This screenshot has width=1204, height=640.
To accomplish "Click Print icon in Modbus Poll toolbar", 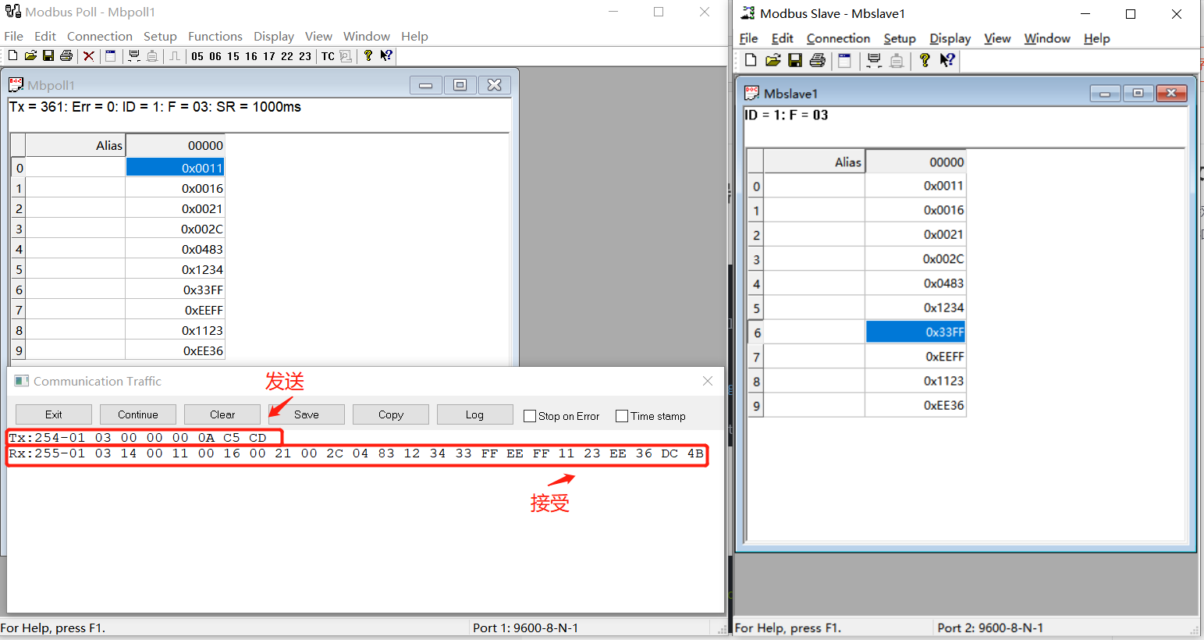I will (66, 55).
